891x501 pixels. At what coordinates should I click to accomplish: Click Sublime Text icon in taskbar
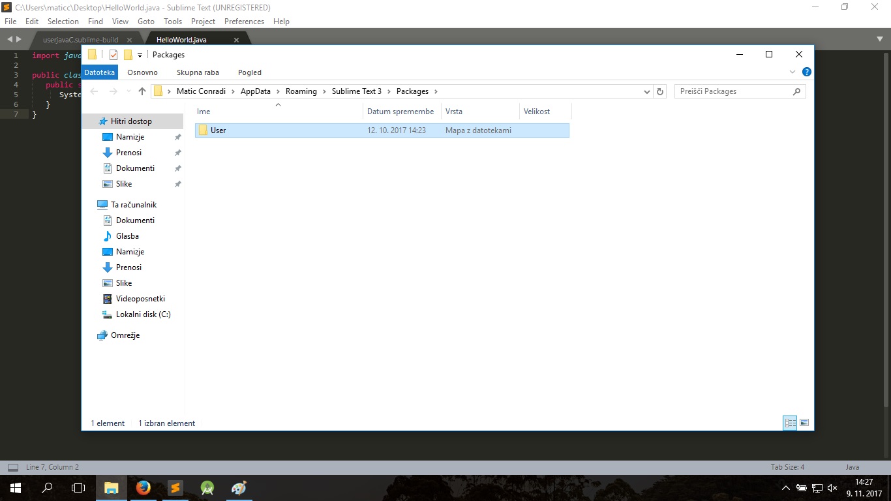pyautogui.click(x=175, y=487)
